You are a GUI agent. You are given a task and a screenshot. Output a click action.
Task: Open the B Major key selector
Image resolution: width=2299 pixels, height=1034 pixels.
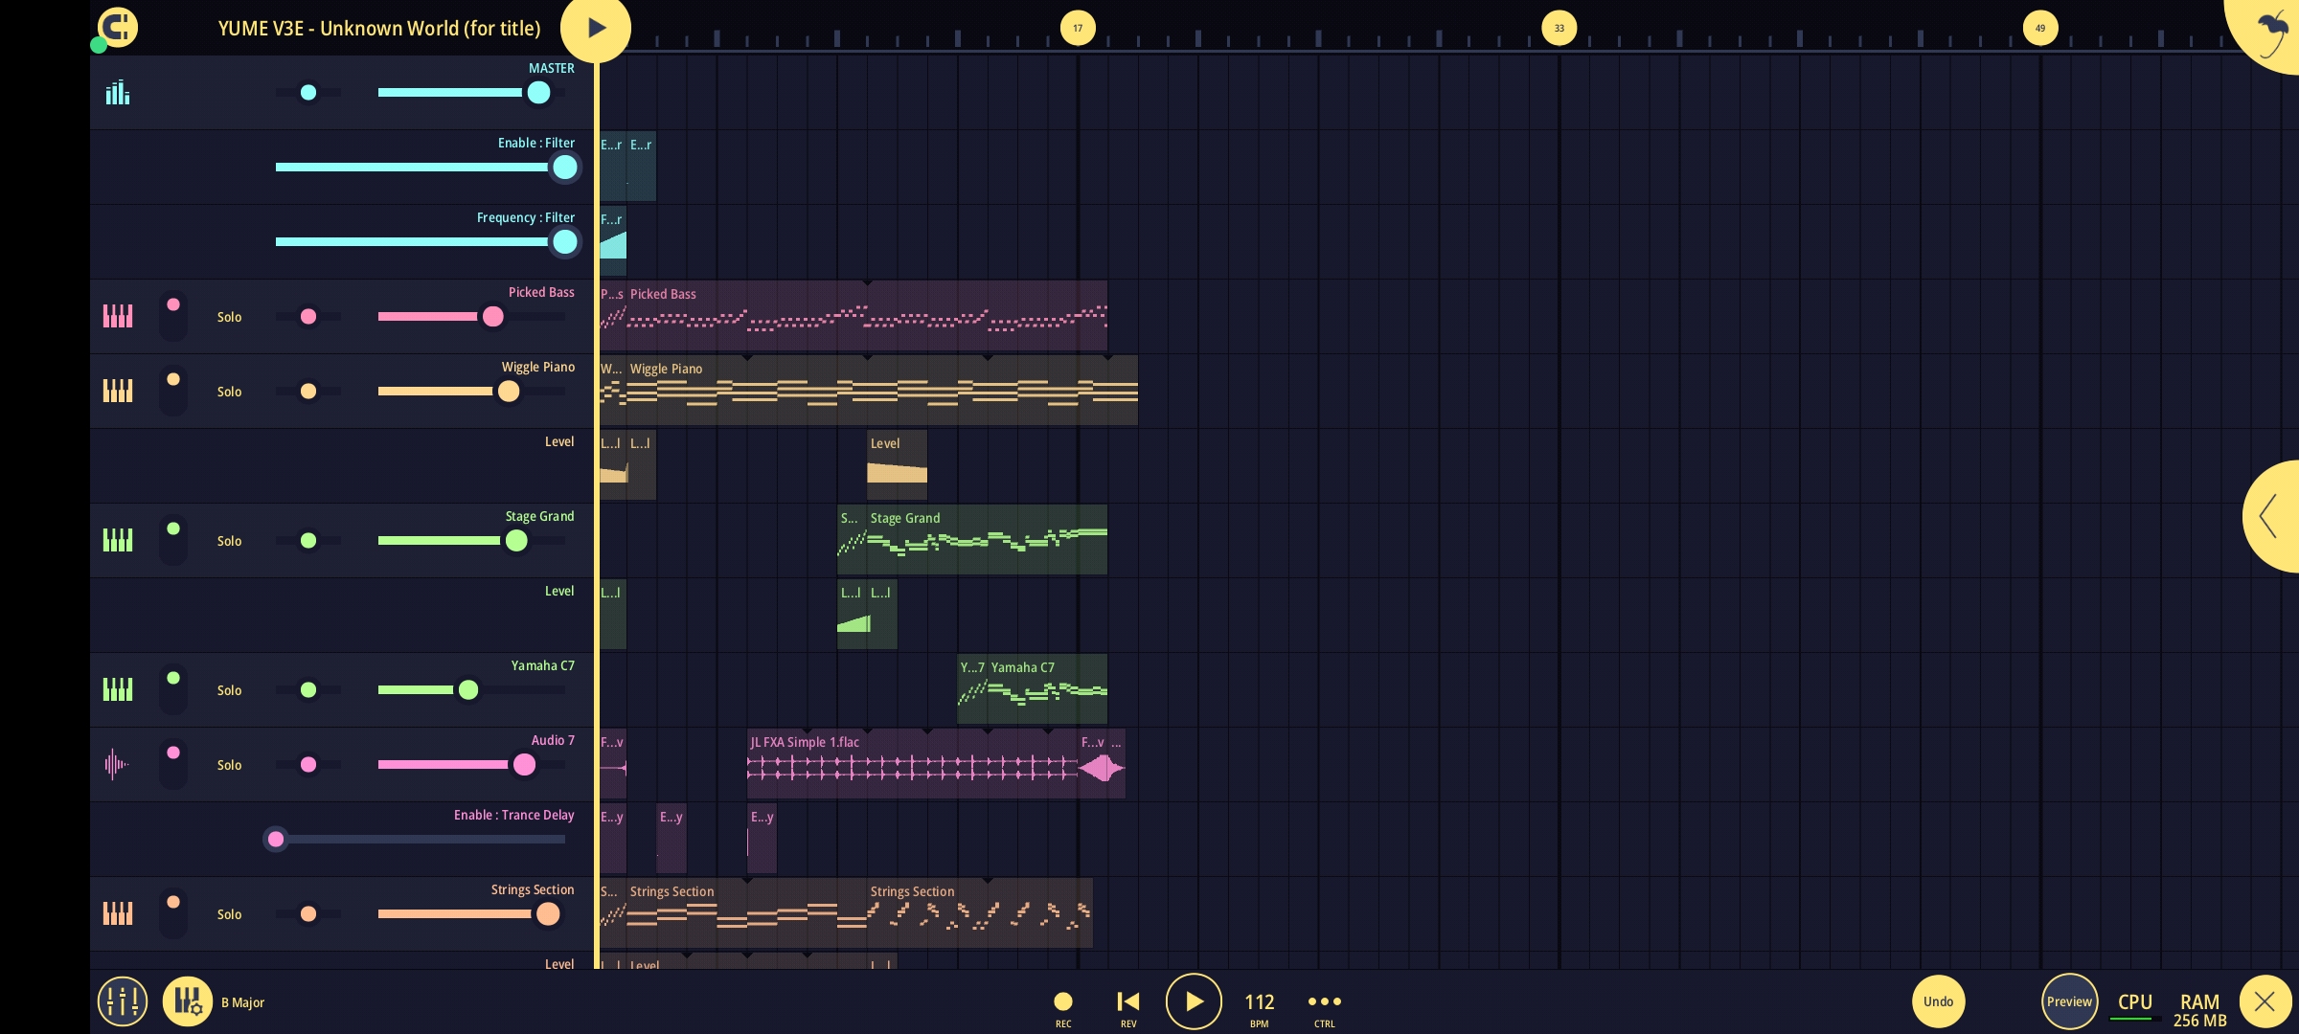point(242,1002)
